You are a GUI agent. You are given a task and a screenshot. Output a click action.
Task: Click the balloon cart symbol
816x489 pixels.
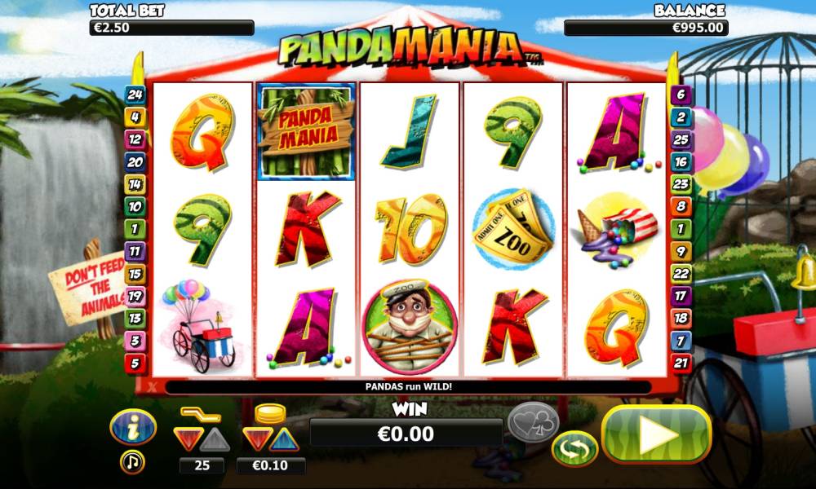(201, 326)
